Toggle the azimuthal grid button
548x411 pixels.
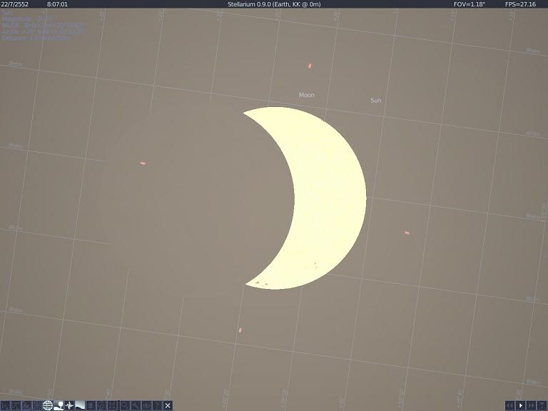tap(37, 405)
